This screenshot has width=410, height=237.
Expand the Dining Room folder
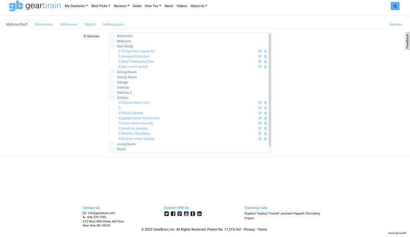coord(113,72)
